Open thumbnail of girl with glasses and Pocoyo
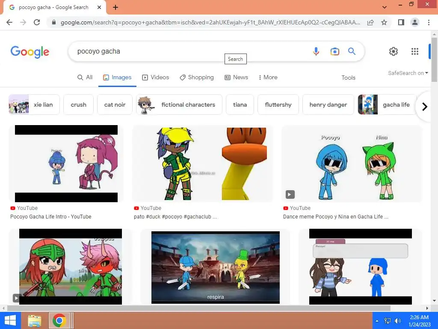 click(360, 266)
